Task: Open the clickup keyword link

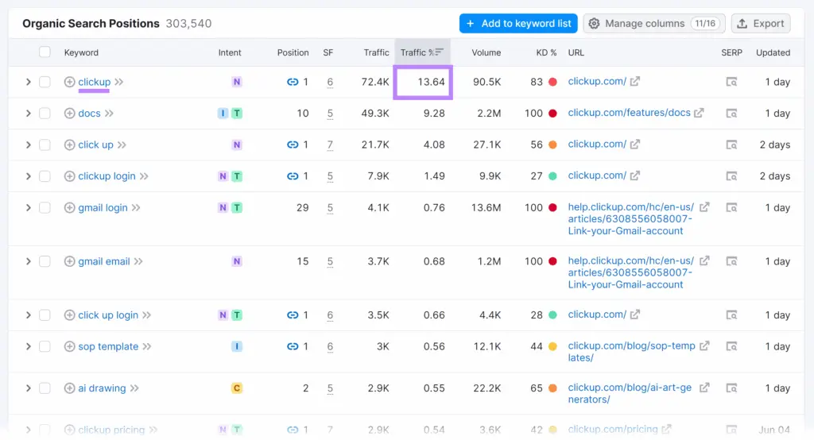Action: (94, 82)
